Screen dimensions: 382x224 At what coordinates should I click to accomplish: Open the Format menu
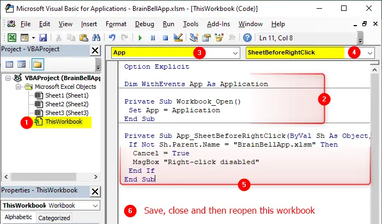click(x=116, y=24)
